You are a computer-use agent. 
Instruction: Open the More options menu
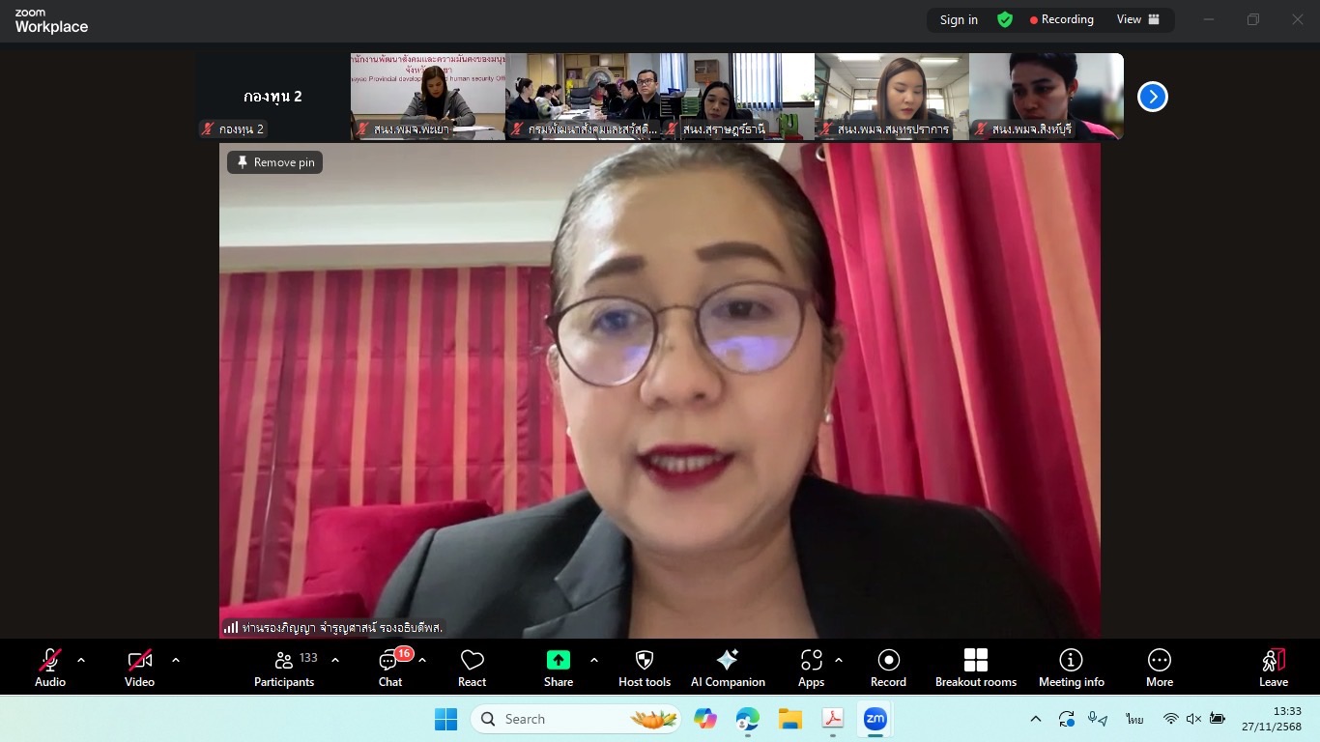click(x=1159, y=668)
